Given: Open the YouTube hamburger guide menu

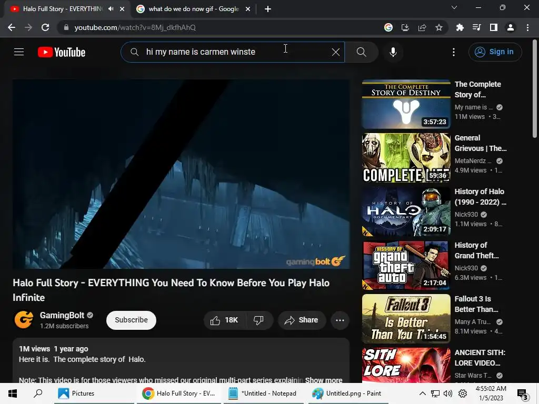Looking at the screenshot, I should click(19, 52).
